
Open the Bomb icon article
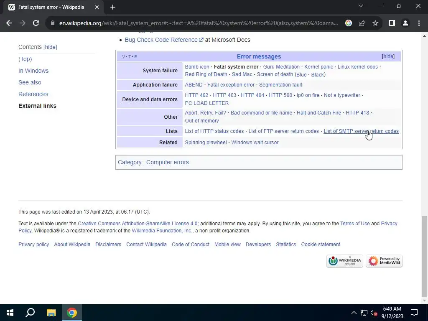pyautogui.click(x=197, y=67)
